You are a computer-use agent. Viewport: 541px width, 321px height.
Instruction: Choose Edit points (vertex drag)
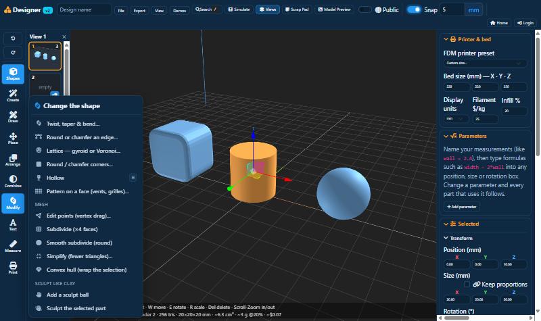[x=86, y=216]
